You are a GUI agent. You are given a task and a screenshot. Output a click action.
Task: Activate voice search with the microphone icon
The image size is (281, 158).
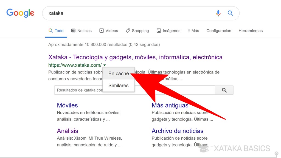pyautogui.click(x=218, y=13)
